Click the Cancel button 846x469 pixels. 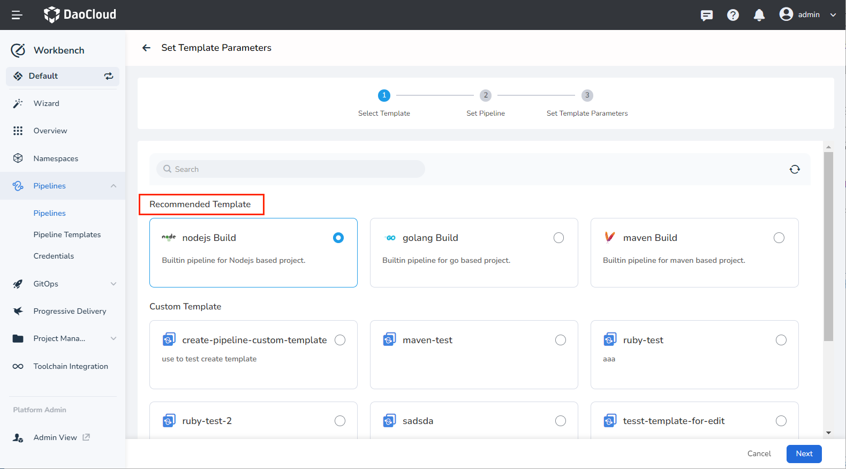tap(759, 453)
